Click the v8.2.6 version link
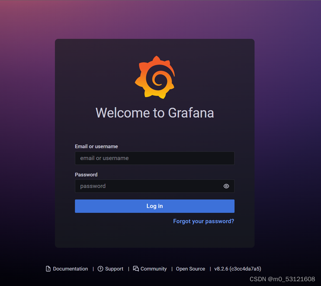The image size is (321, 286). (x=238, y=269)
